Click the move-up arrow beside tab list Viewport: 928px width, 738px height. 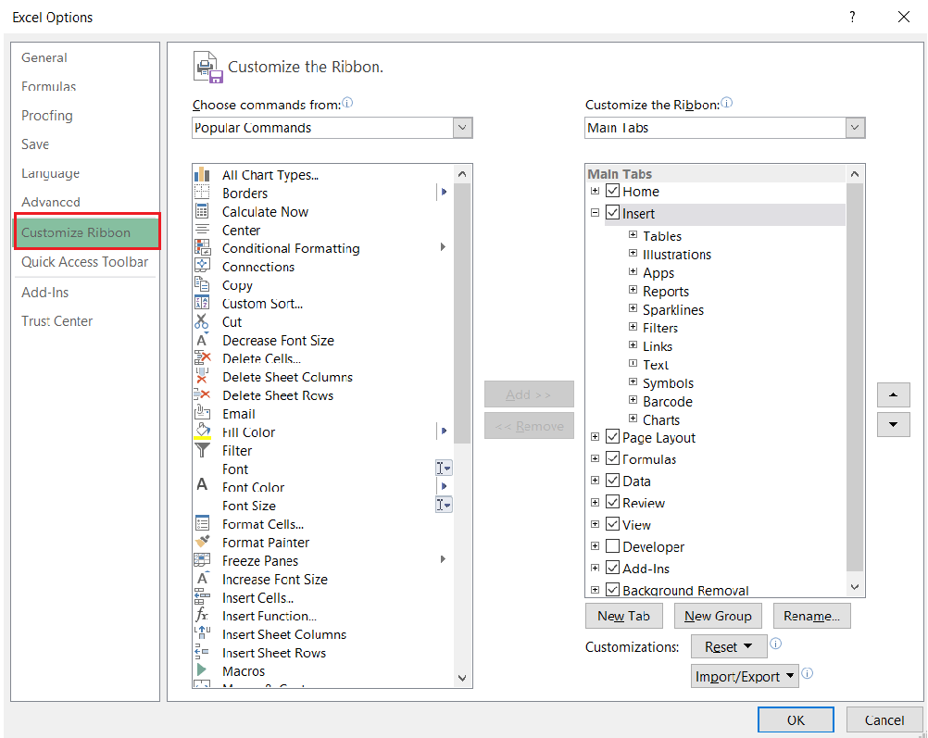click(893, 394)
